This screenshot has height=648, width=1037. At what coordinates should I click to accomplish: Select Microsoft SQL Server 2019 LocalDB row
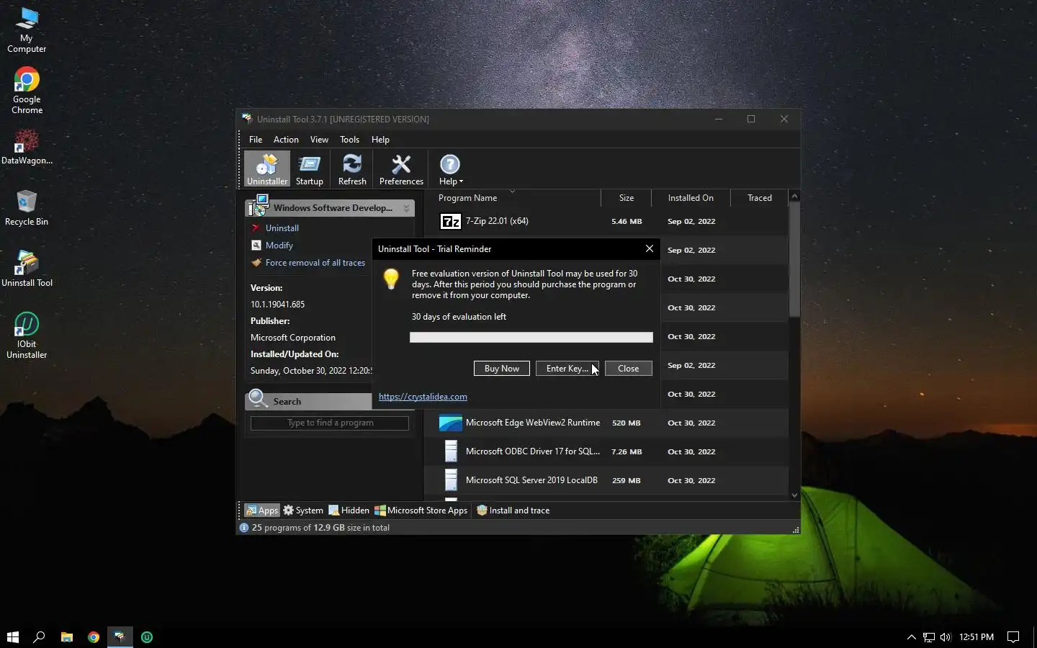click(606, 480)
